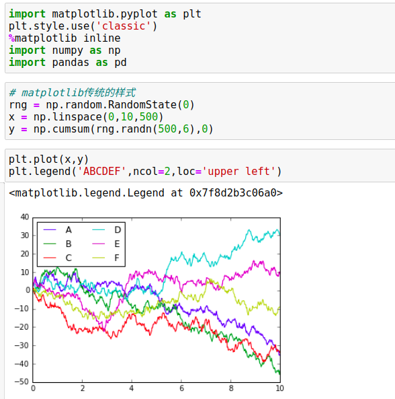Click the x-axis tick label '4'
This screenshot has width=395, height=399.
[131, 388]
